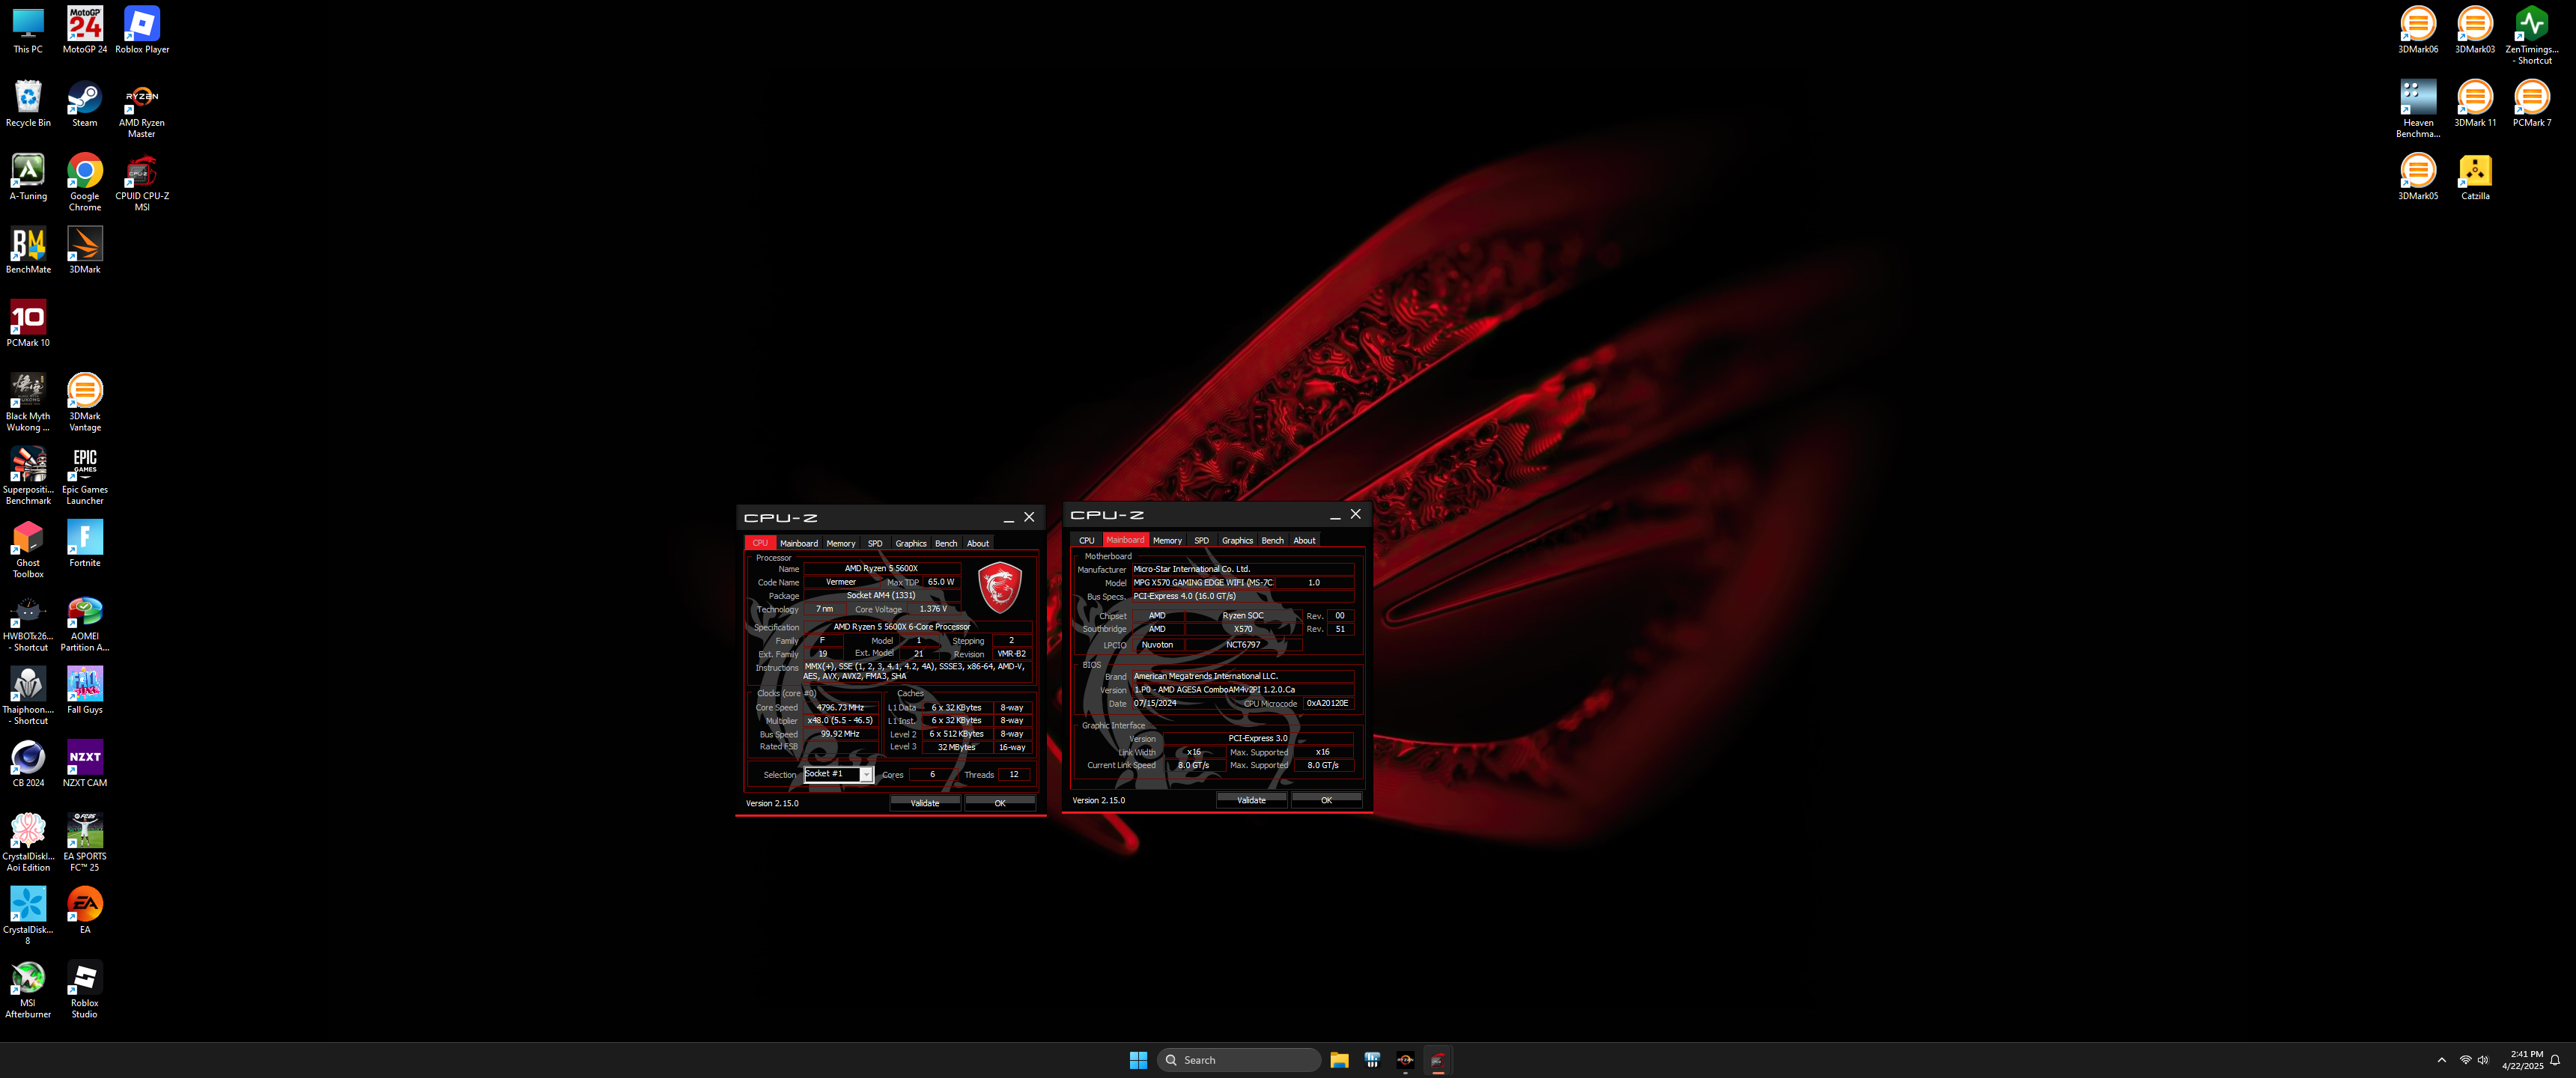The width and height of the screenshot is (2576, 1078).
Task: Select Thaiphoon shortcut desktop icon
Action: [28, 695]
